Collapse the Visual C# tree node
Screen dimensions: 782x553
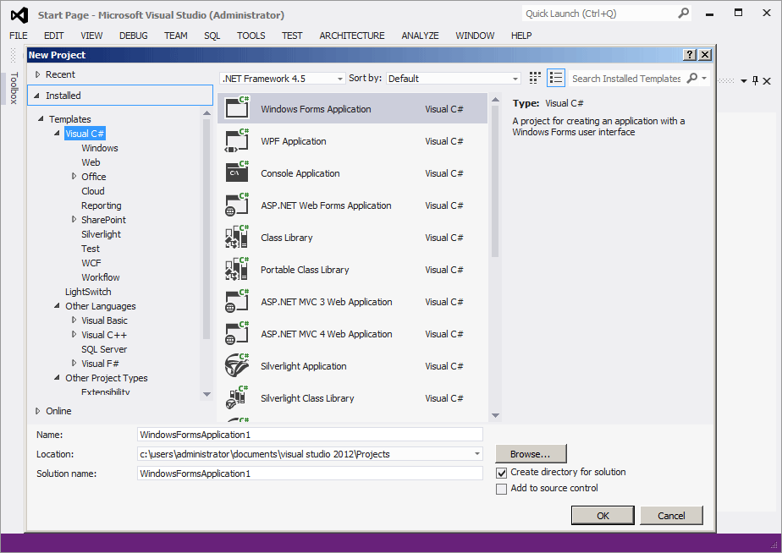[57, 133]
